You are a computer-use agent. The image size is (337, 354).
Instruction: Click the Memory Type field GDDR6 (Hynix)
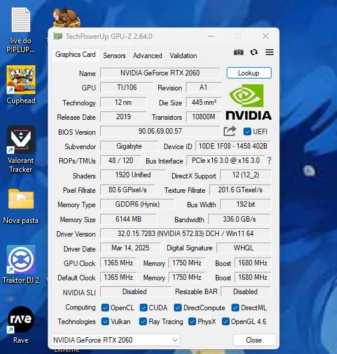click(137, 204)
